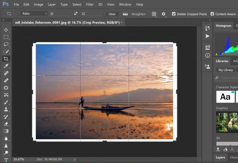This screenshot has width=238, height=163.
Task: Select the Aa character style thumbnail
Action: tap(225, 97)
